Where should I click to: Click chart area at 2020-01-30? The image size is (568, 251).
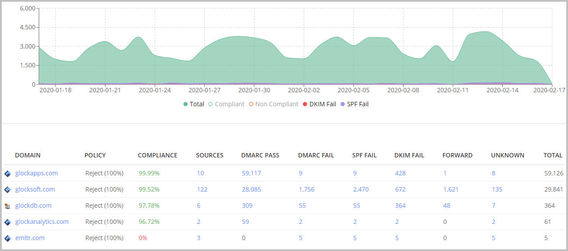(254, 60)
